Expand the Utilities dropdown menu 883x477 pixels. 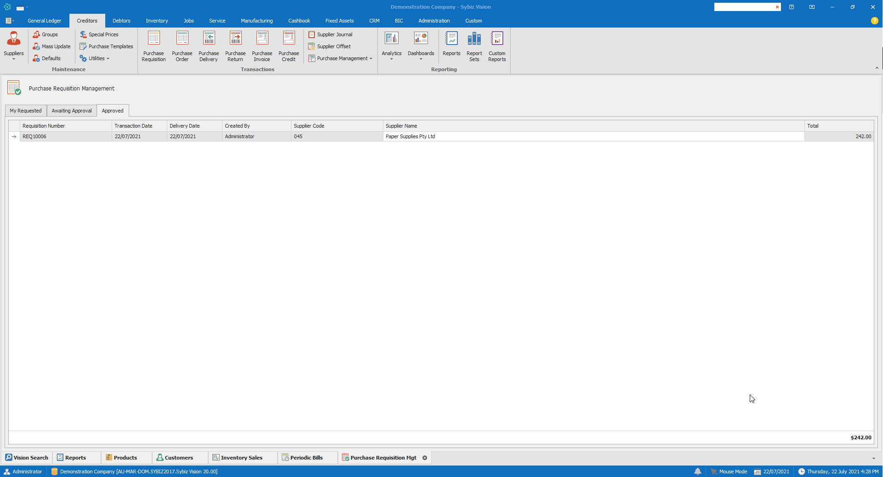[x=95, y=58]
